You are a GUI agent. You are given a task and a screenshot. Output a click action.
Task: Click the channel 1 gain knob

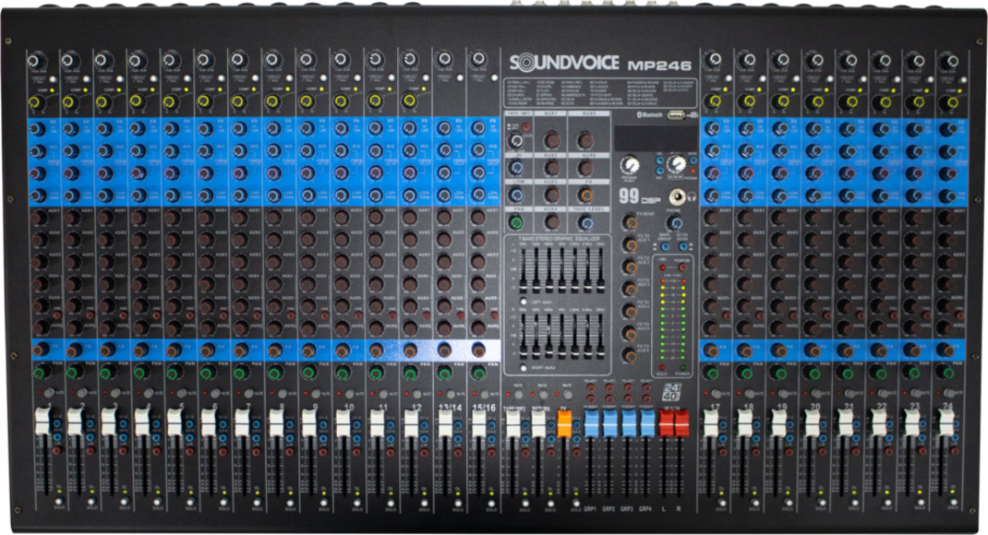[37, 62]
